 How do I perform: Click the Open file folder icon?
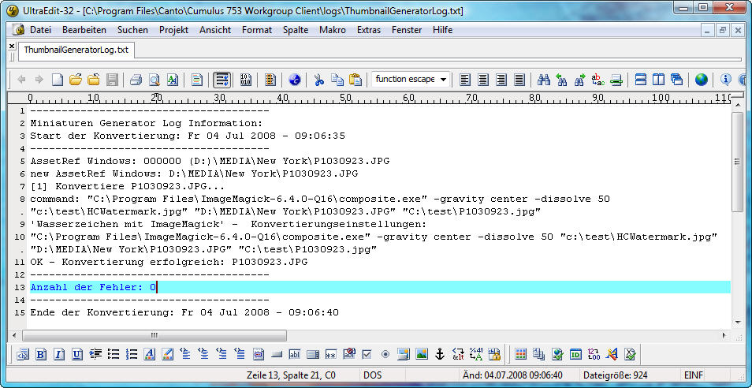pyautogui.click(x=76, y=80)
